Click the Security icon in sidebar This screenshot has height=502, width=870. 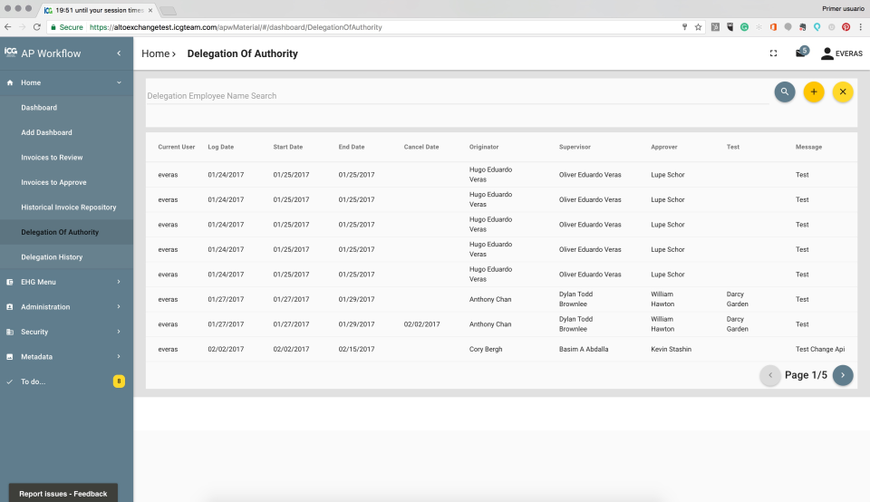(9, 333)
